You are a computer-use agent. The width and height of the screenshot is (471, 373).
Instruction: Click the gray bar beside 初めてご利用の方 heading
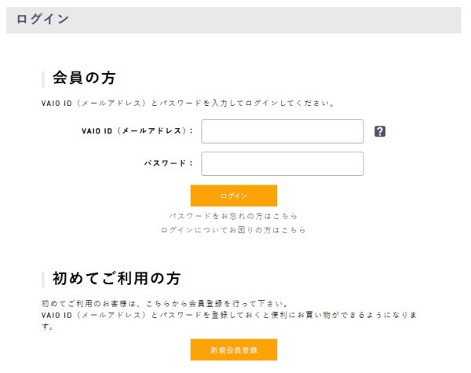click(43, 280)
